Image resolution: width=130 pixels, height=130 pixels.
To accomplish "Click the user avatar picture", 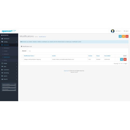I will click(113, 31).
